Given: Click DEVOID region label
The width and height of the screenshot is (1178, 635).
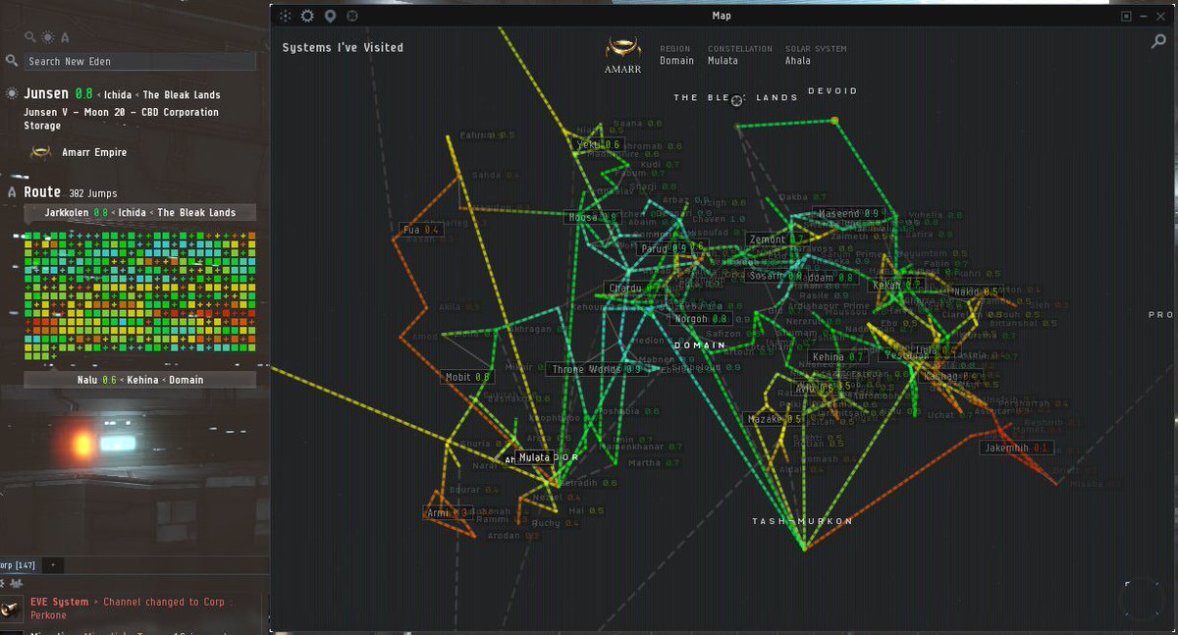Looking at the screenshot, I should (832, 91).
